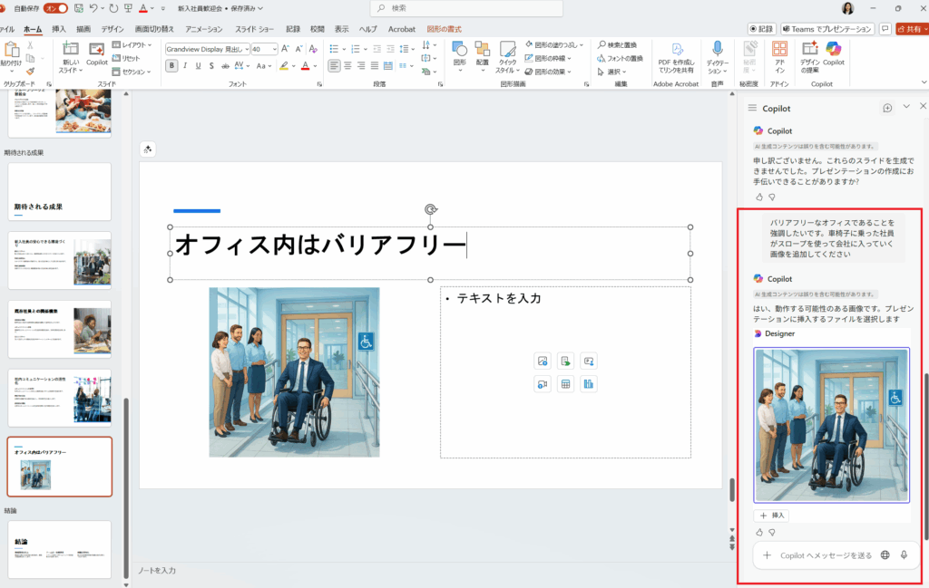Click the new chat icon in the Copilot header
The image size is (929, 588).
click(x=887, y=108)
